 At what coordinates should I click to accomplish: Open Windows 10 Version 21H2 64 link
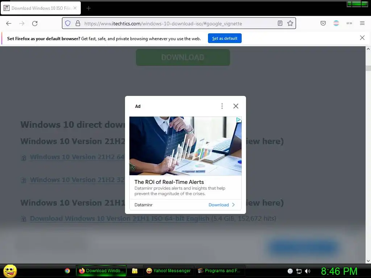[77, 157]
